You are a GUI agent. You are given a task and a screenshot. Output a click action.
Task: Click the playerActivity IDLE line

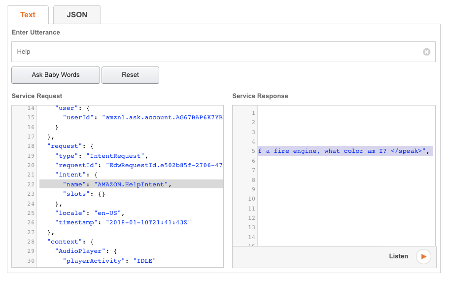pyautogui.click(x=109, y=261)
